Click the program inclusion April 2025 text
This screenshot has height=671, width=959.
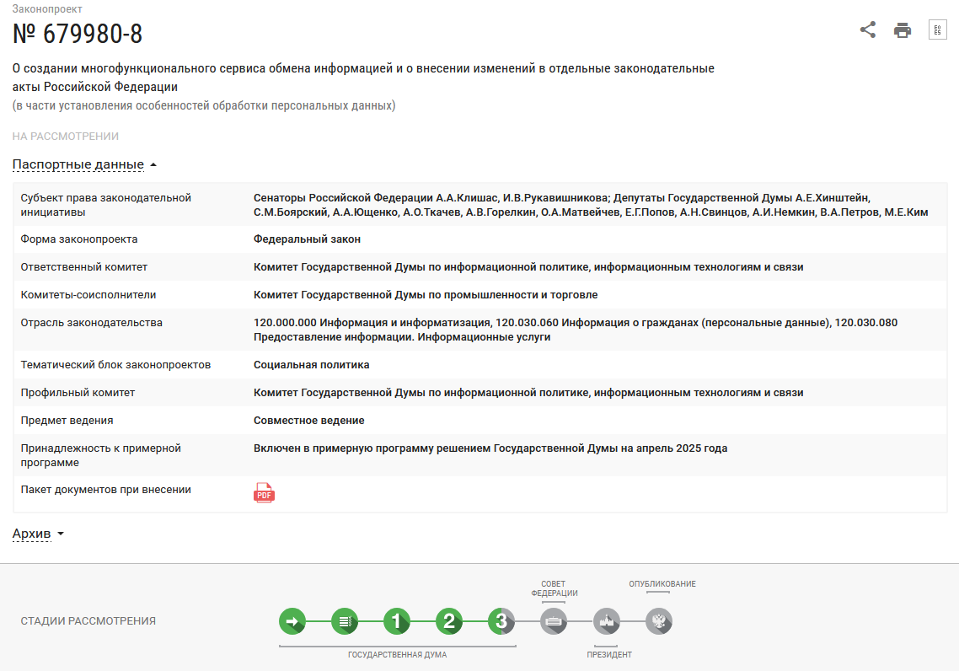[x=490, y=448]
